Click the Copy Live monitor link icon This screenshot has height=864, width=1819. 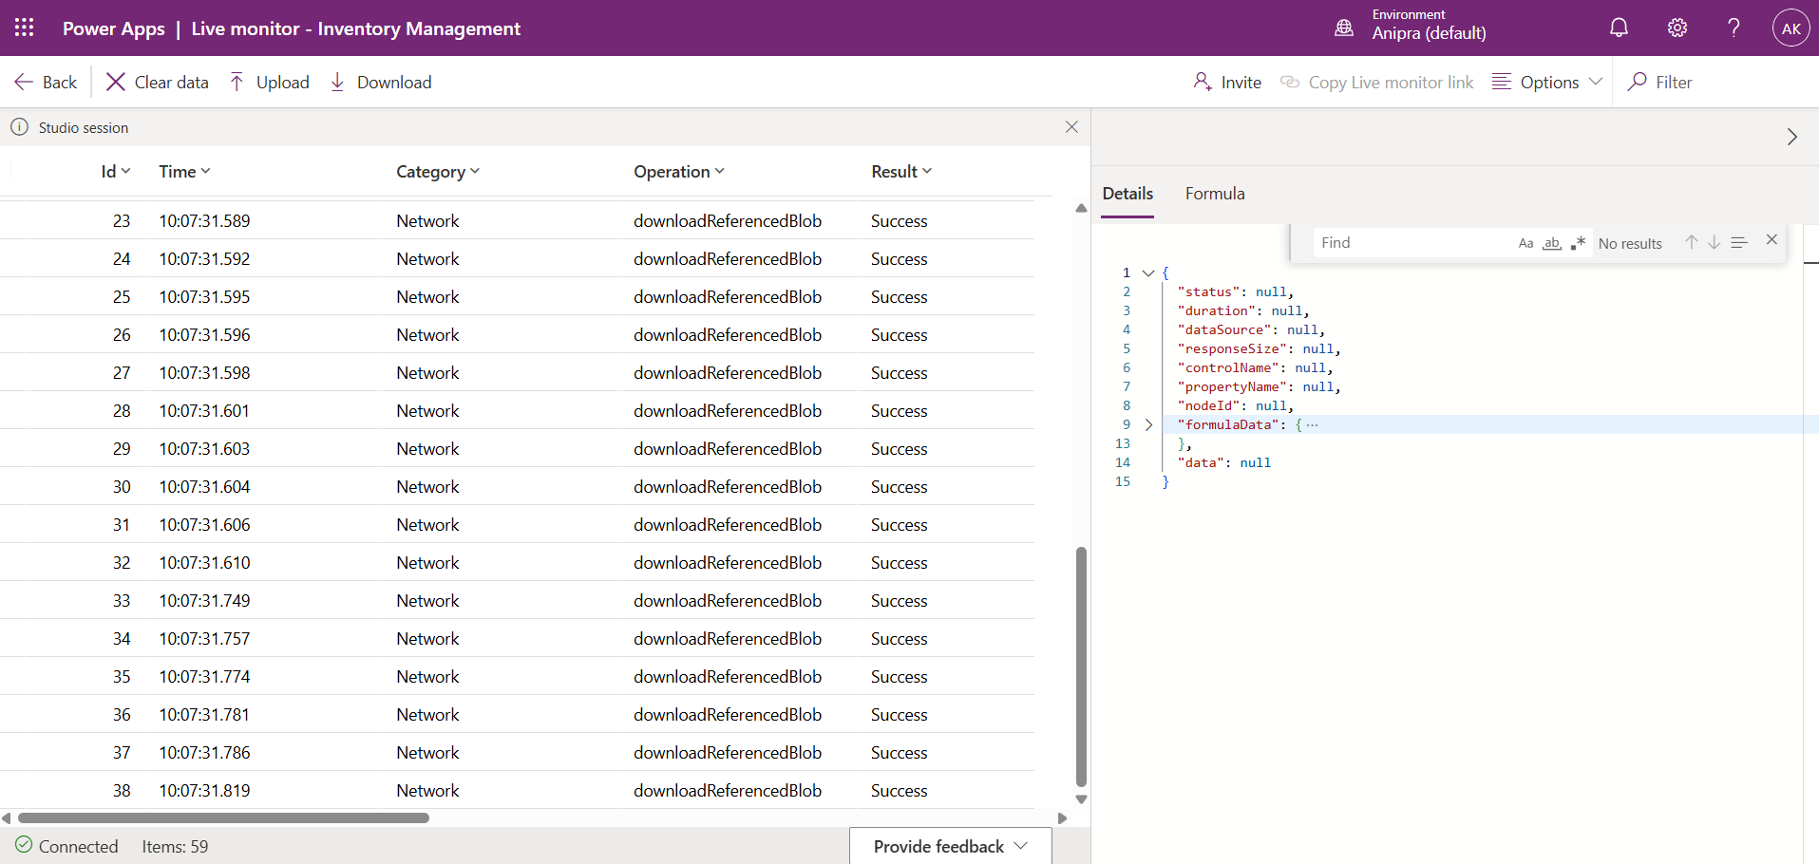(x=1290, y=82)
